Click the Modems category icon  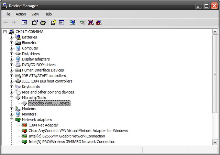(x=18, y=109)
